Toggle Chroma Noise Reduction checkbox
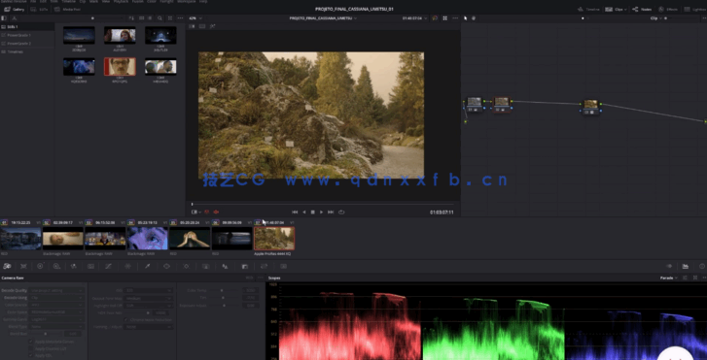The height and width of the screenshot is (360, 707). 125,319
